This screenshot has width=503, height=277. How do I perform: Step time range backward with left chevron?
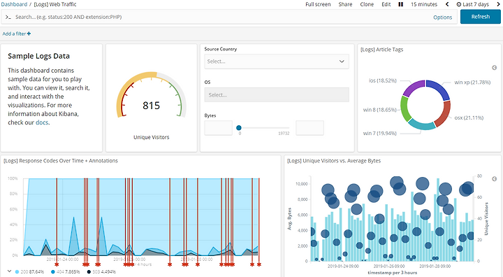447,4
